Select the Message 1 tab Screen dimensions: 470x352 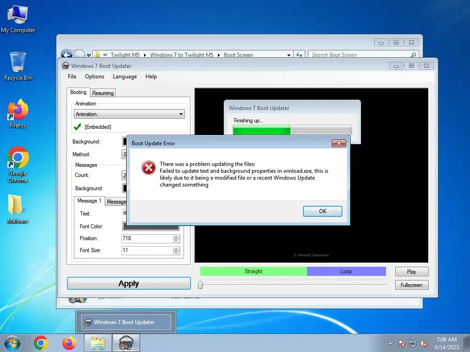pos(90,201)
